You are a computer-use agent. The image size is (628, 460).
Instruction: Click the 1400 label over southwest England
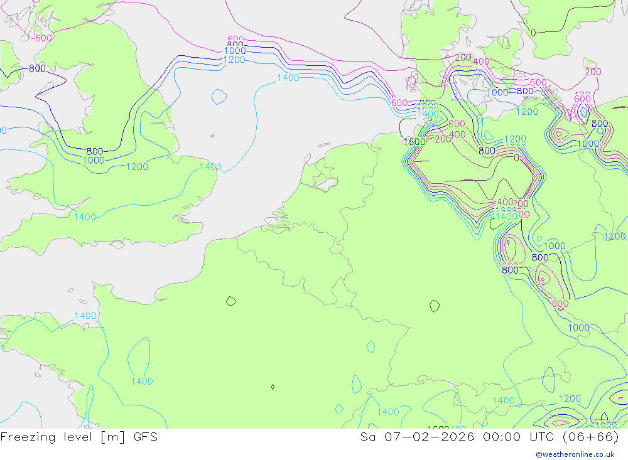pos(85,217)
